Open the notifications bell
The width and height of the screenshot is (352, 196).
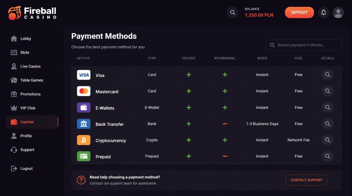(324, 12)
